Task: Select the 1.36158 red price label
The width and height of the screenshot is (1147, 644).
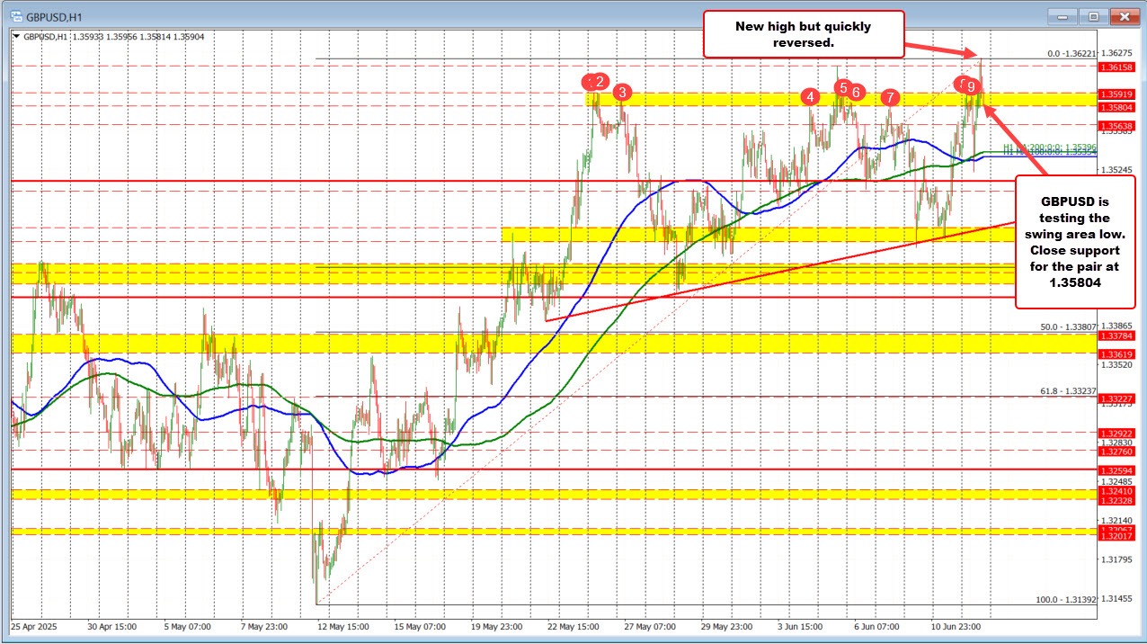Action: [x=1118, y=67]
